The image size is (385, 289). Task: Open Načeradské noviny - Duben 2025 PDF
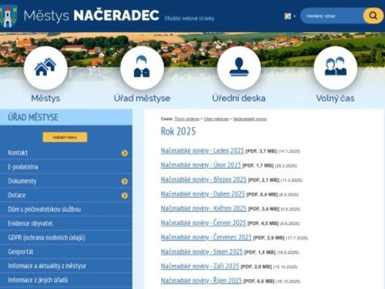coord(203,193)
